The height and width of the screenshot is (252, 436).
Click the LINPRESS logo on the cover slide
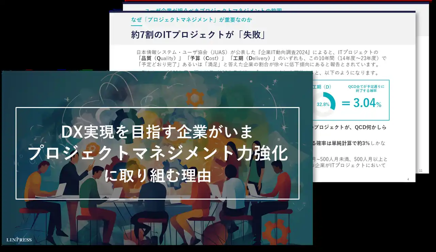[19, 239]
